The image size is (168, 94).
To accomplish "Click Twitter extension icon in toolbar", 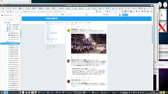I will click(x=139, y=11).
